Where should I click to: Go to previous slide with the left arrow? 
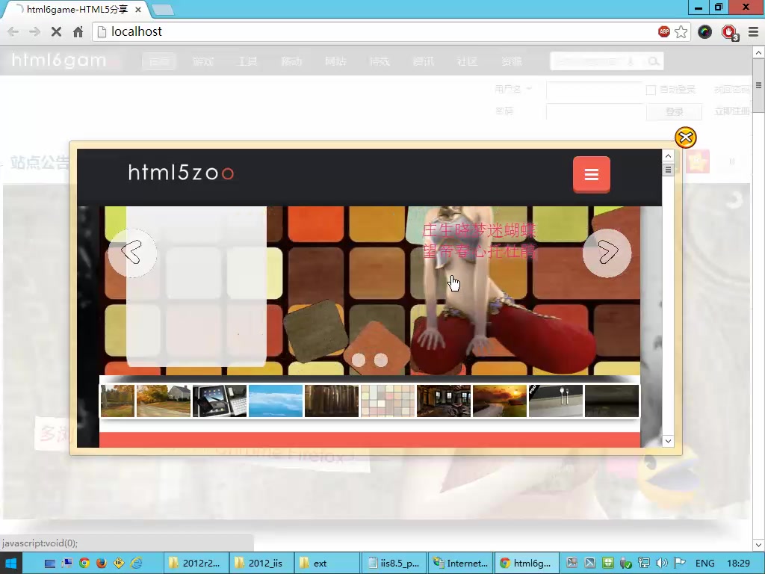coord(132,253)
